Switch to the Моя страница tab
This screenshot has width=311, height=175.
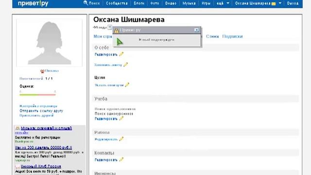coord(103,36)
